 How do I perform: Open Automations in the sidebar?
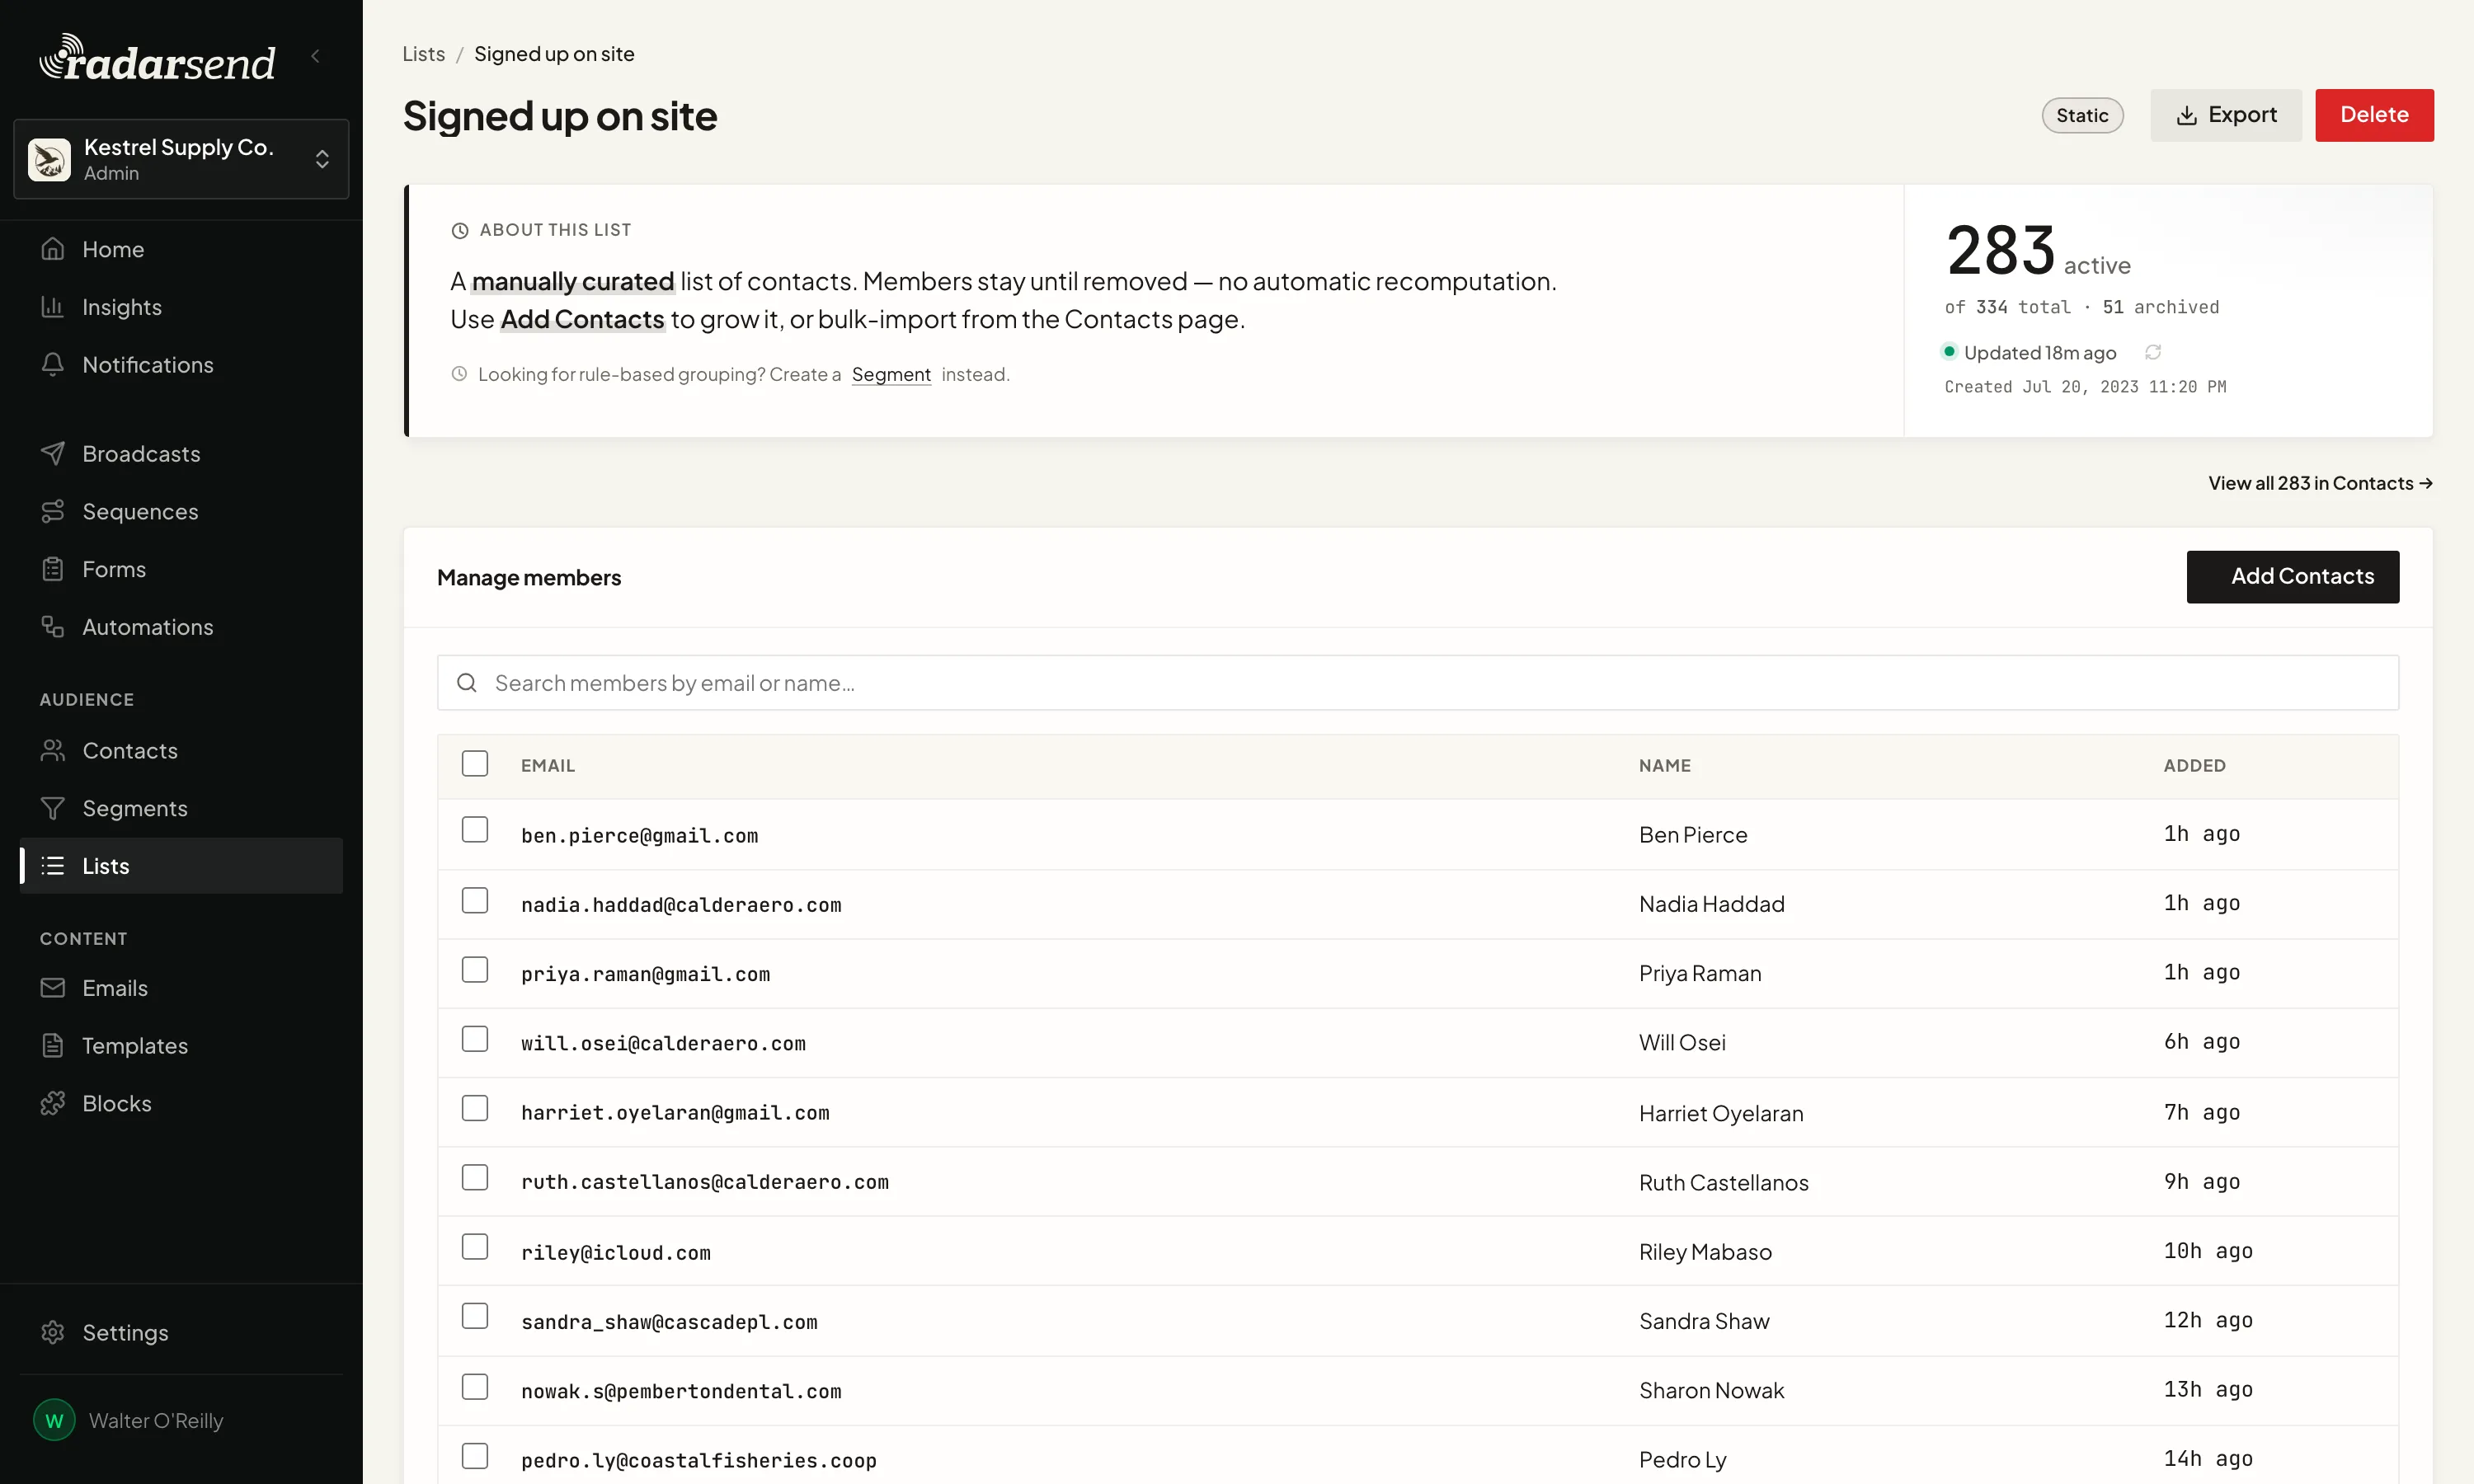(181, 627)
